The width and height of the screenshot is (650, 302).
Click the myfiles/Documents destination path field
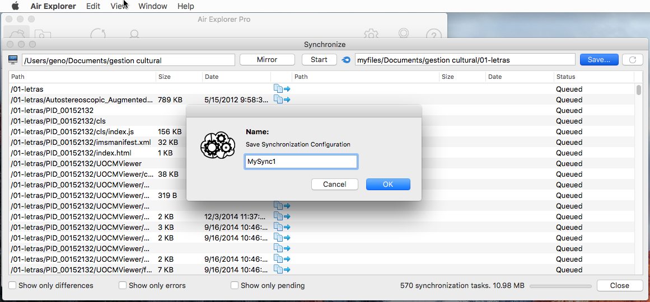(x=465, y=60)
